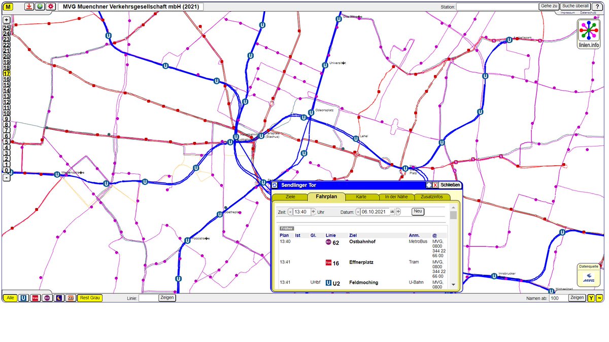Select zoom level 0
This screenshot has height=342, width=609.
coord(7,170)
